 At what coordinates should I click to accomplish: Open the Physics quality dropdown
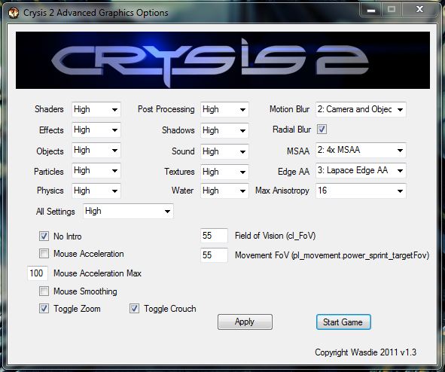pos(96,191)
